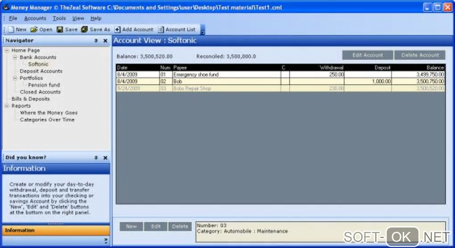This screenshot has height=248, width=455.
Task: Open the Accounts menu
Action: coord(35,18)
